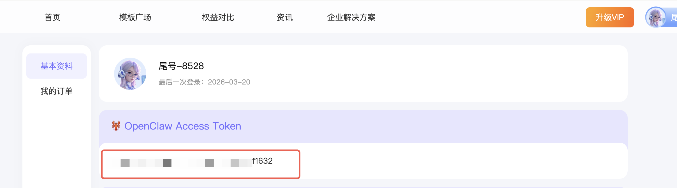Click the 最后一次登录 label

coord(182,82)
